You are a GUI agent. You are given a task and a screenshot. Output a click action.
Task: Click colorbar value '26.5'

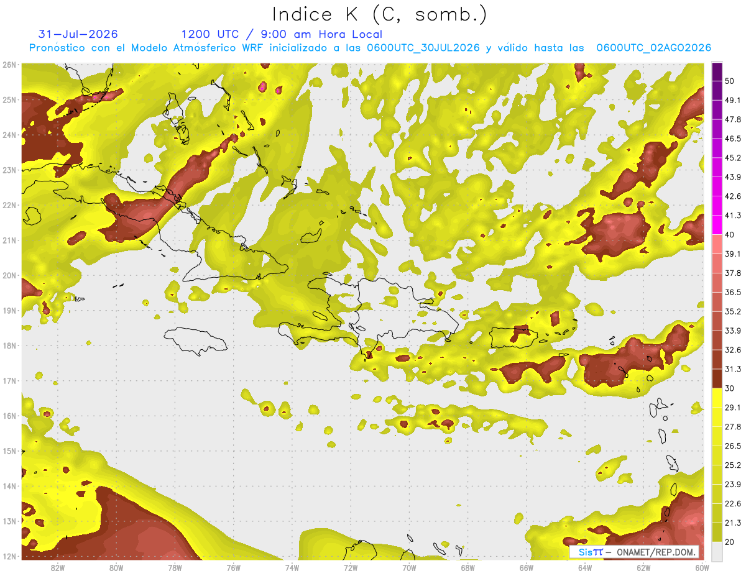733,446
